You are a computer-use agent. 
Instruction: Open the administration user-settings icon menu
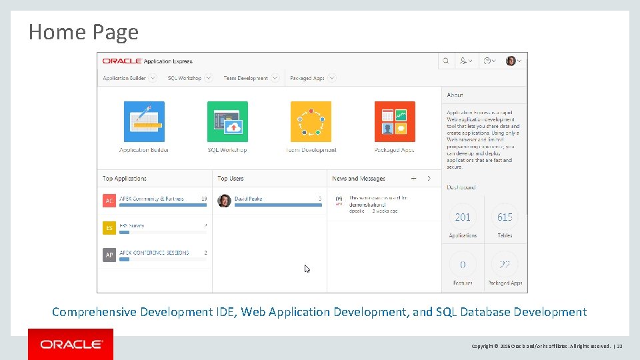click(466, 61)
